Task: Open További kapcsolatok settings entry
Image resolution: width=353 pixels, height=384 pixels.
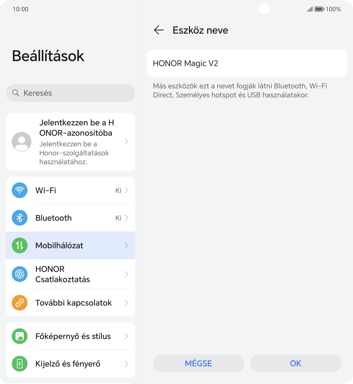Action: click(x=70, y=303)
